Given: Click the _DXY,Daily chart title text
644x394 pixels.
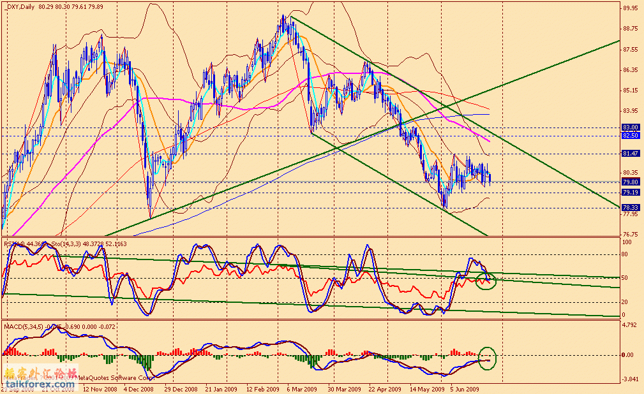Looking at the screenshot, I should click(19, 7).
